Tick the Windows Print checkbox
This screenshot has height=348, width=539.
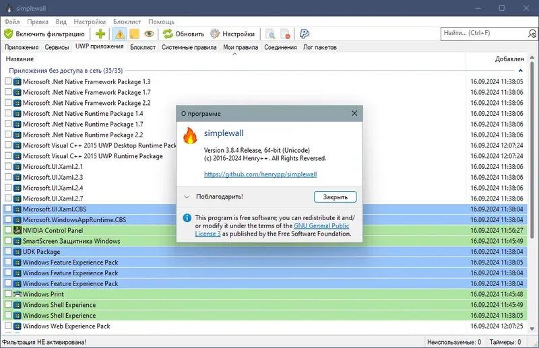coord(8,294)
